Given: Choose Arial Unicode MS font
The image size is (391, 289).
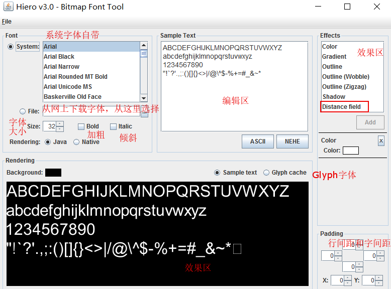Looking at the screenshot, I should (91, 86).
